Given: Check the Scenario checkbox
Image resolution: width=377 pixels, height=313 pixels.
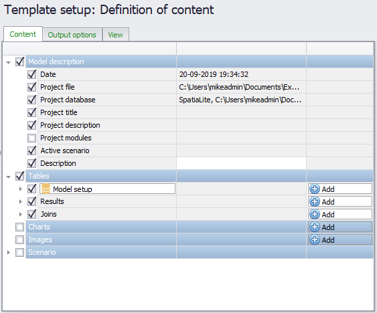Looking at the screenshot, I should pos(19,252).
